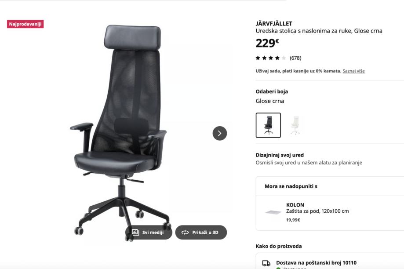This screenshot has width=404, height=269.
Task: Click the Najprodavaniji badge
Action: pos(25,24)
